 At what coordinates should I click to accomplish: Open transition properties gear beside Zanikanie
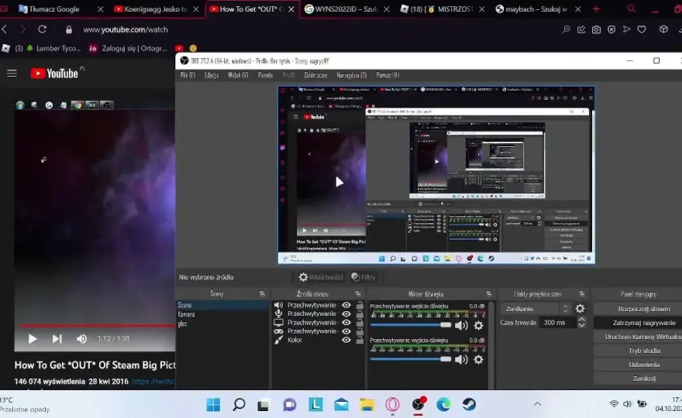point(580,309)
